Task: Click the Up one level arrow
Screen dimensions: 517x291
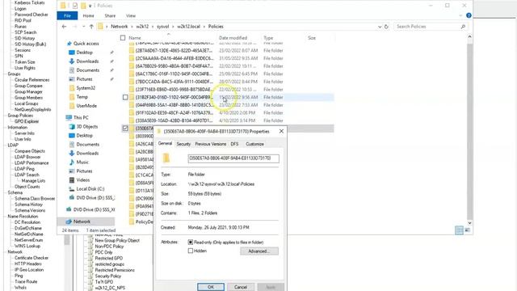Action: point(91,27)
